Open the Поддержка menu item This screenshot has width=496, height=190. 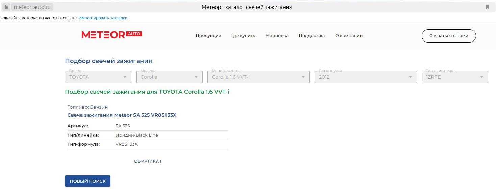(312, 36)
